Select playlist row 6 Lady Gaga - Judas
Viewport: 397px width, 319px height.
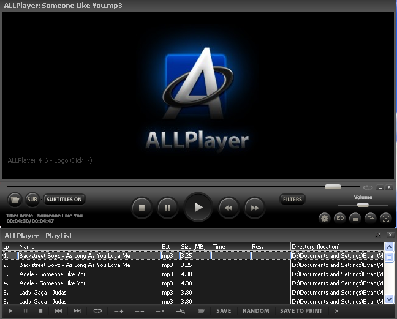pos(193,301)
